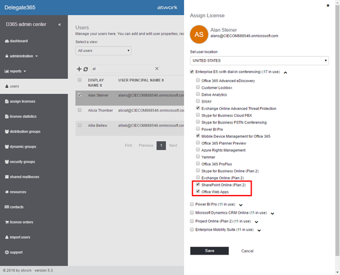Viewport: 340px width, 275px height.
Task: Open assign licenses page
Action: tap(20, 101)
